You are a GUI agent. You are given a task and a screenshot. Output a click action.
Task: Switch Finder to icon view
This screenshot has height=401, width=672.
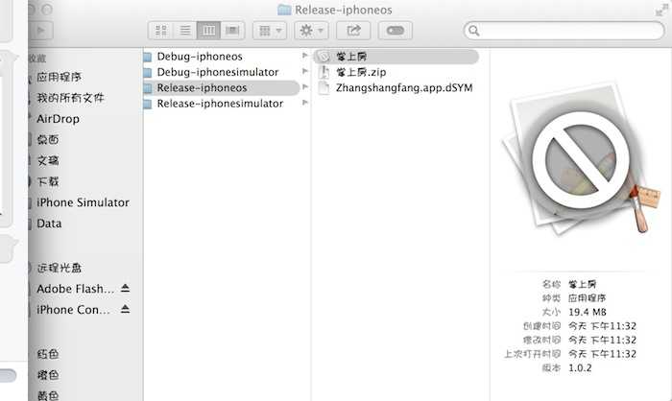pos(161,31)
